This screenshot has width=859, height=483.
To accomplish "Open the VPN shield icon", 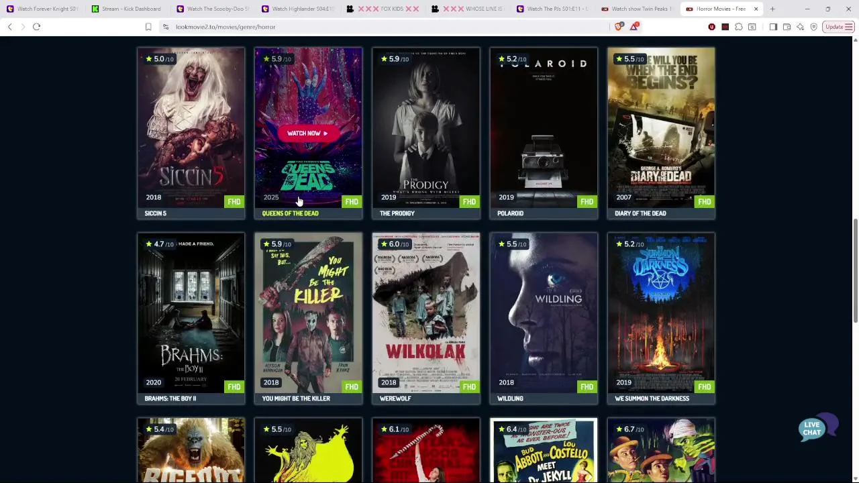I will pyautogui.click(x=813, y=27).
